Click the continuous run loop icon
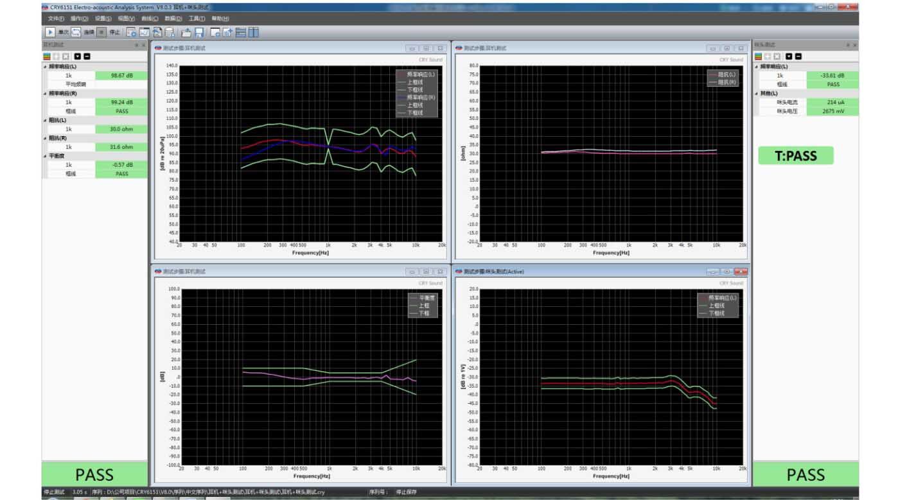Image resolution: width=898 pixels, height=500 pixels. point(76,32)
